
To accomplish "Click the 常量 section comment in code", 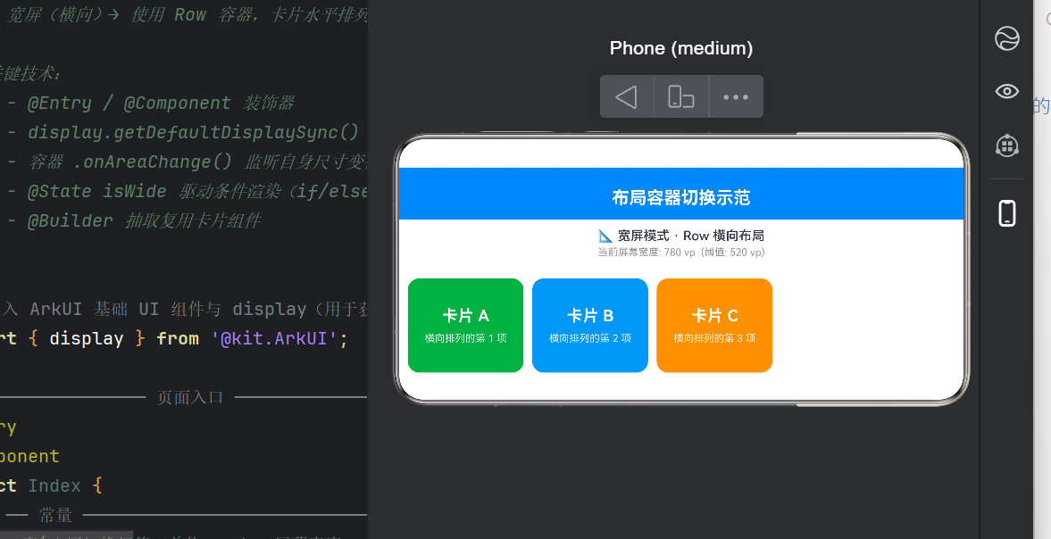I will [x=55, y=515].
